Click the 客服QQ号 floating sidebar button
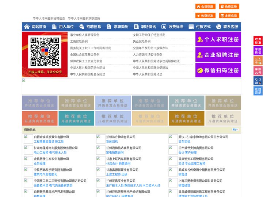 [258, 71]
